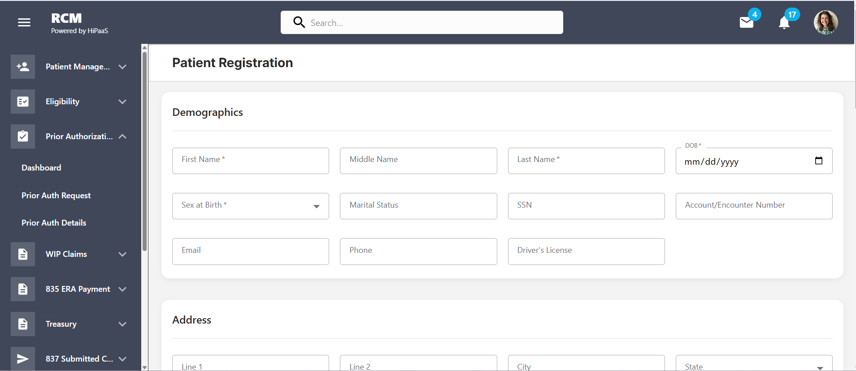Click the Address Line 1 field

[251, 363]
